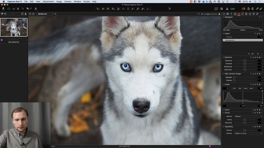Open the Apple menu

(x=4, y=2)
